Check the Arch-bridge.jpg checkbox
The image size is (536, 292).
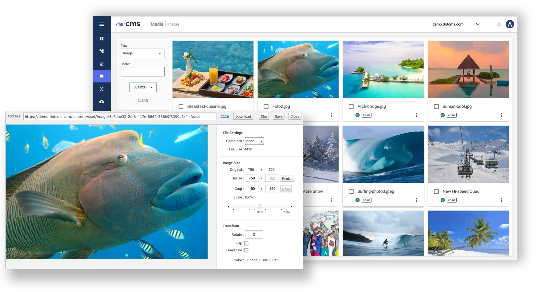click(x=351, y=107)
